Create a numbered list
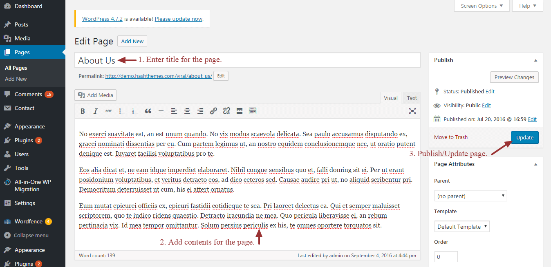 (x=135, y=110)
